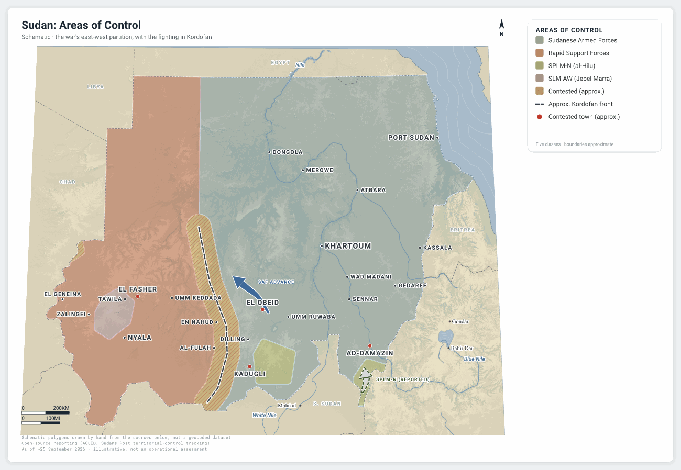The height and width of the screenshot is (470, 681).
Task: Click the red dot above Ad-Damazin label
Action: coord(369,345)
